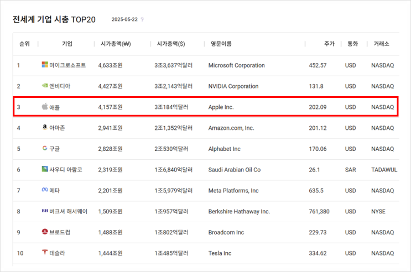
Task: Select Alphabet Inc English name
Action: (x=225, y=149)
